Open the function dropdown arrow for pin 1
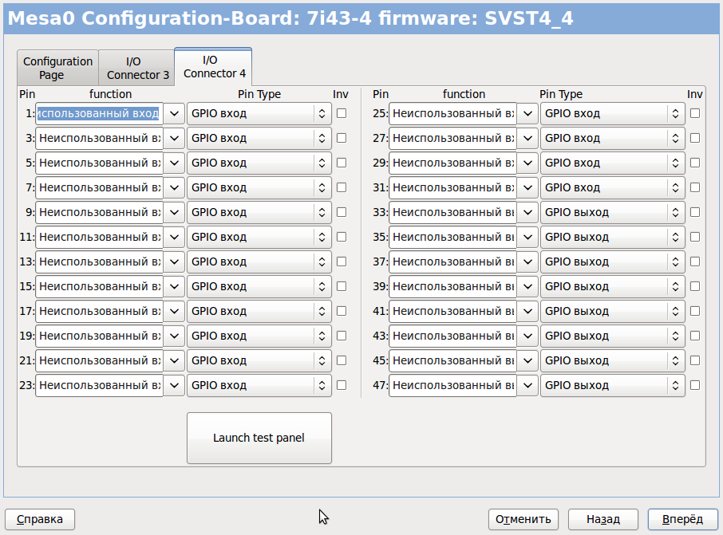The width and height of the screenshot is (723, 535). (x=174, y=113)
